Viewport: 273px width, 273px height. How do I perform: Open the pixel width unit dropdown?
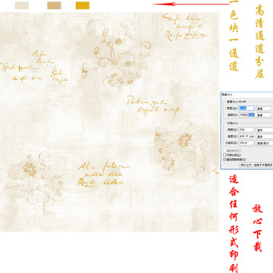[x=265, y=108]
